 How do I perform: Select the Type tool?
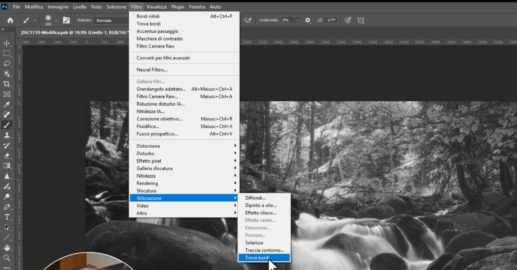(x=8, y=217)
